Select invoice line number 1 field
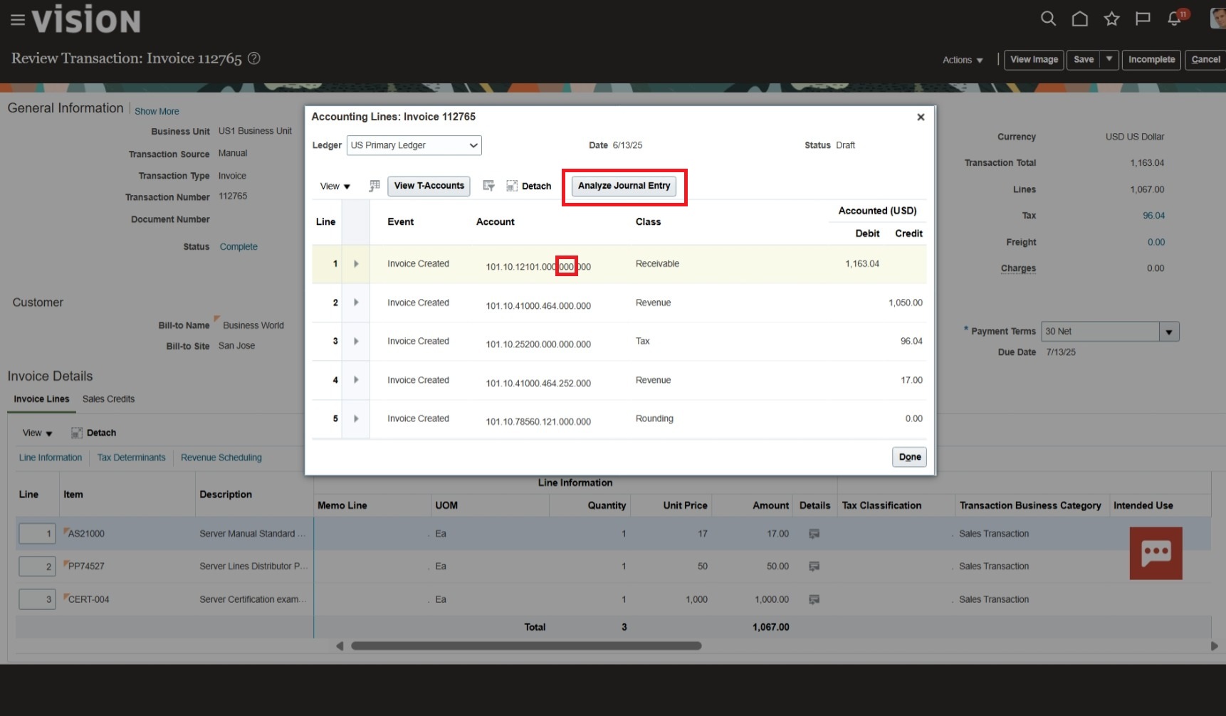1226x716 pixels. 37,534
